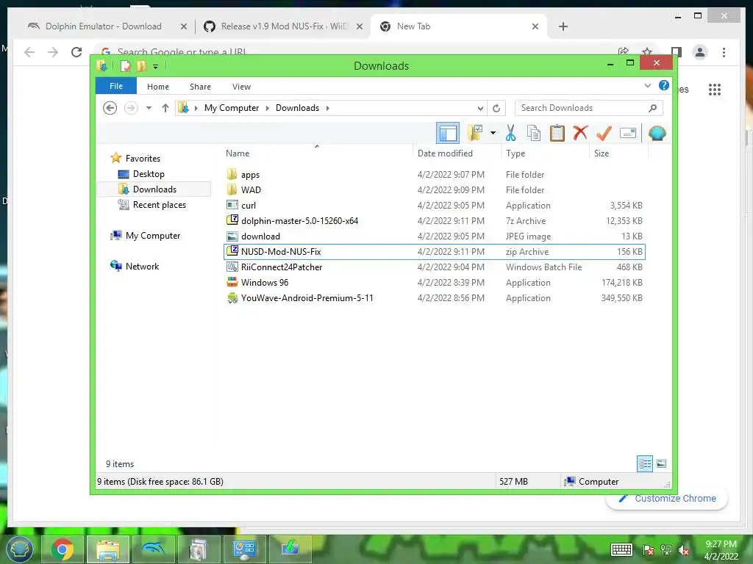Delete selected file with red X

(580, 132)
